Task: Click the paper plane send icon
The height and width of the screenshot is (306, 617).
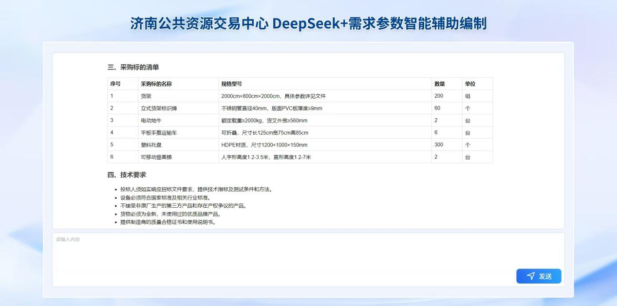Action: (x=530, y=276)
